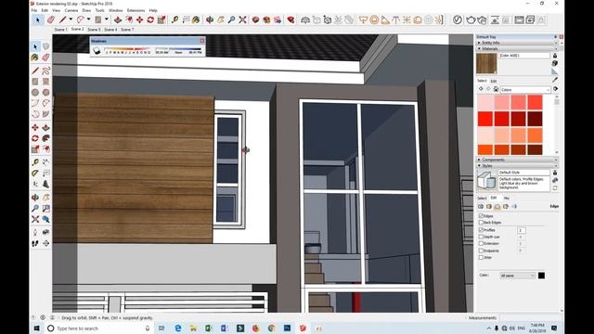Open the Line tool dropdown arrow
The width and height of the screenshot is (594, 334).
coord(71,19)
